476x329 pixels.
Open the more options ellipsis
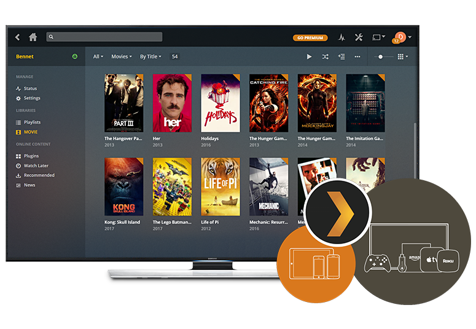(357, 57)
